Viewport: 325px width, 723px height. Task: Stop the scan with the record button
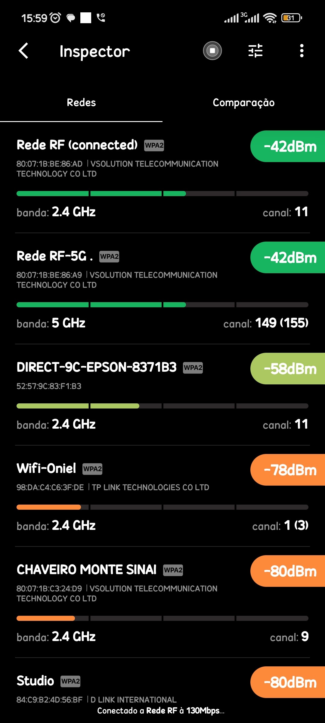[212, 51]
